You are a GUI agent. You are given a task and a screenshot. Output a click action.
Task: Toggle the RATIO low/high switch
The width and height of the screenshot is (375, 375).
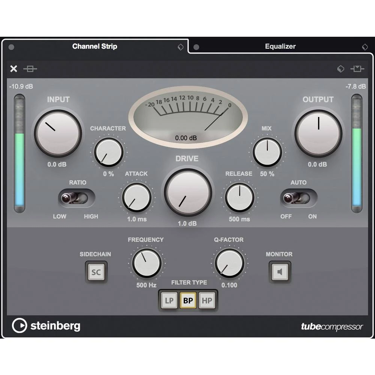pyautogui.click(x=76, y=198)
